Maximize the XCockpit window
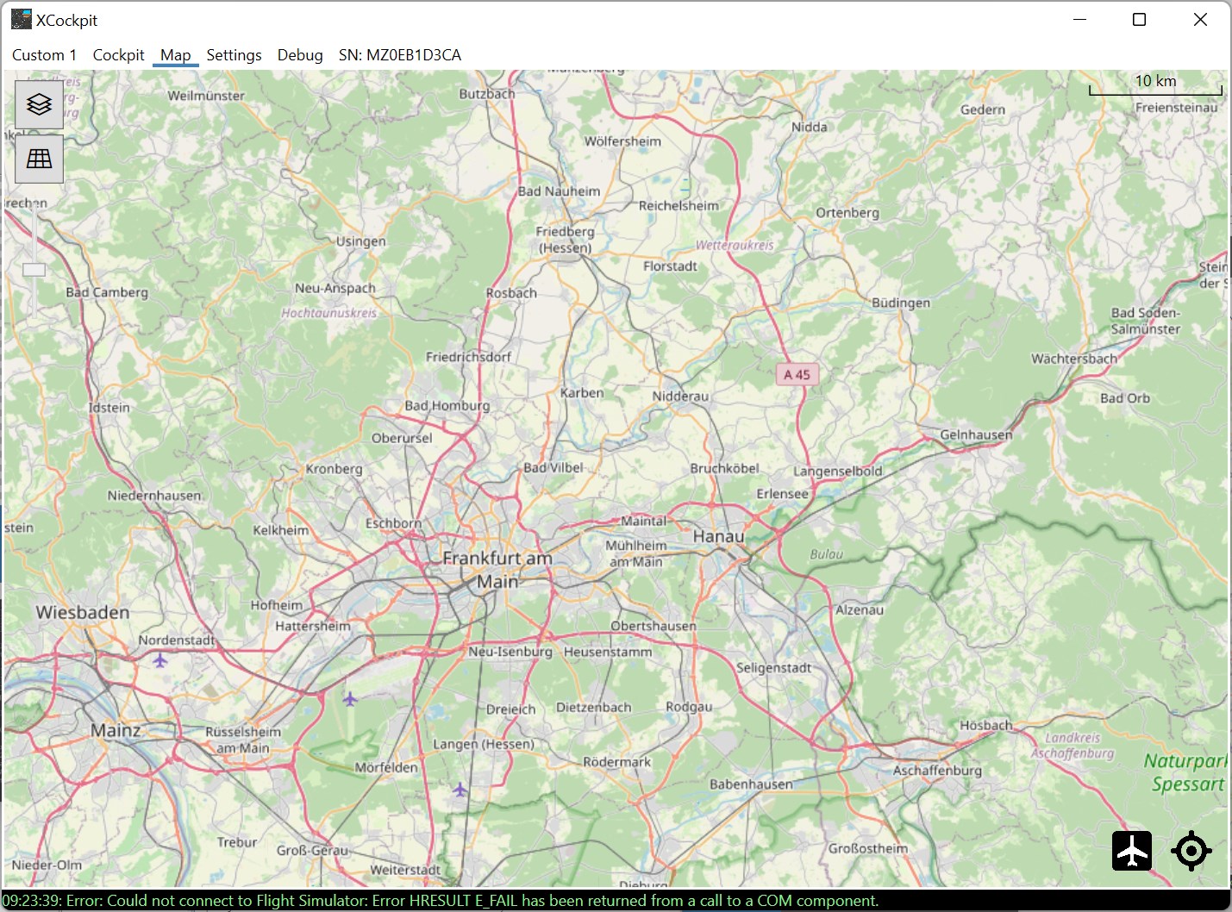Viewport: 1232px width, 912px height. click(x=1139, y=20)
